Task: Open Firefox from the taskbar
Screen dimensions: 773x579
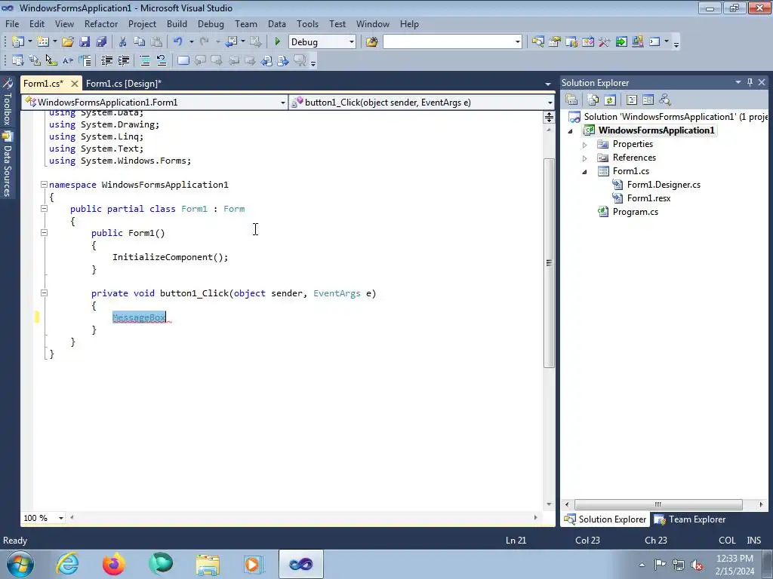Action: (113, 564)
